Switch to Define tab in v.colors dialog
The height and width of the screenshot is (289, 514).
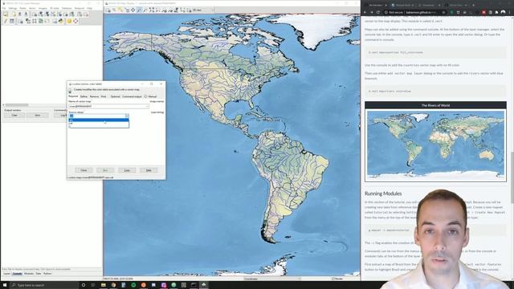point(84,96)
